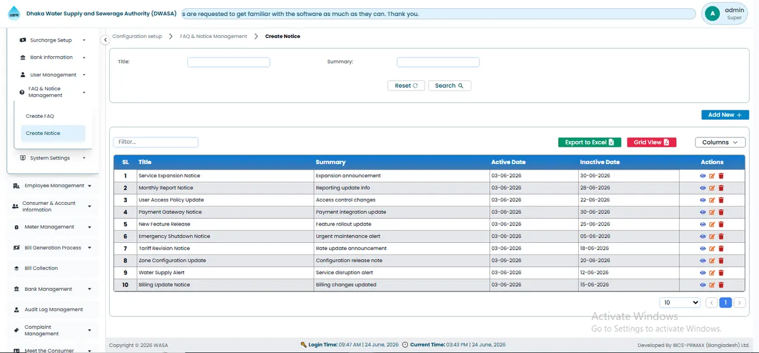
Task: Open the Columns dropdown
Action: (720, 142)
